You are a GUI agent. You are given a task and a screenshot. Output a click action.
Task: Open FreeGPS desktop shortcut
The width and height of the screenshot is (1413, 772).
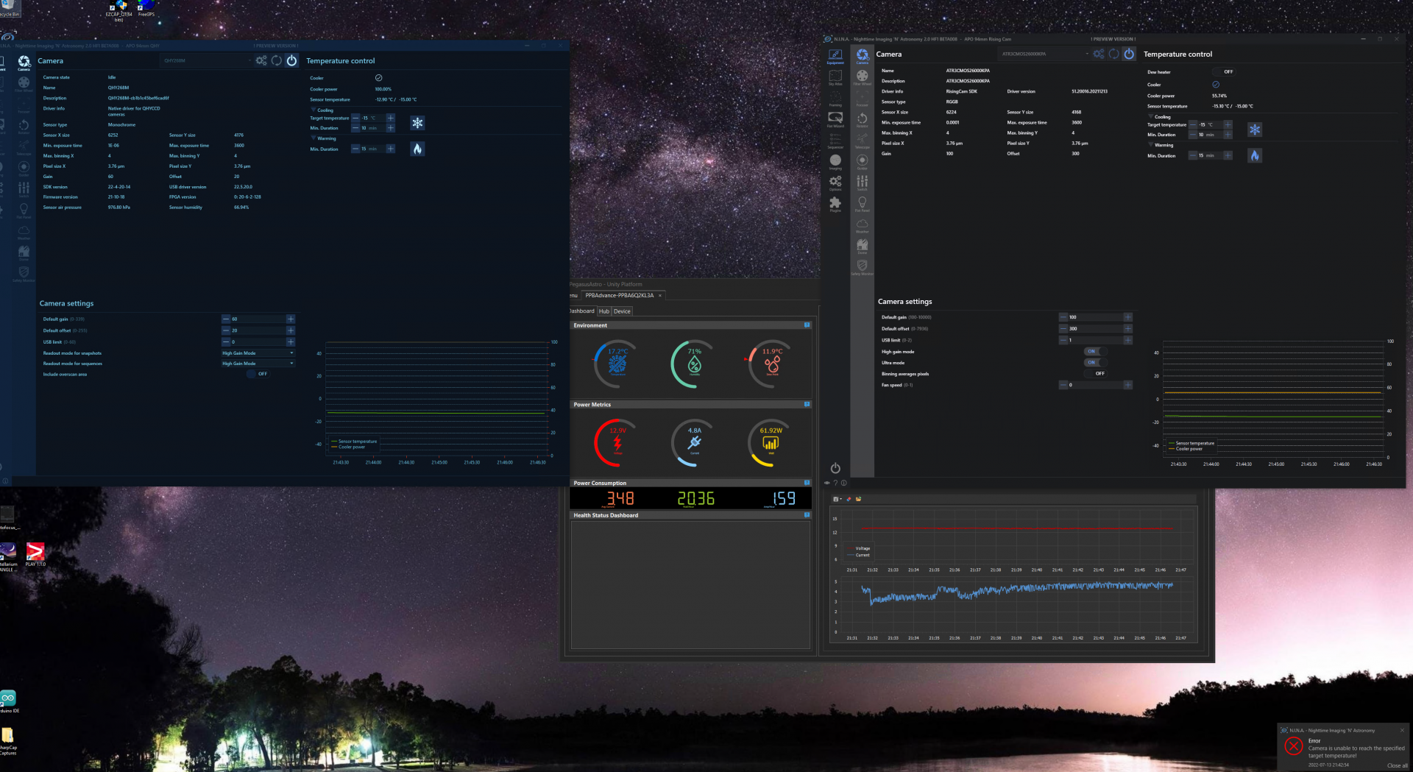pos(146,9)
